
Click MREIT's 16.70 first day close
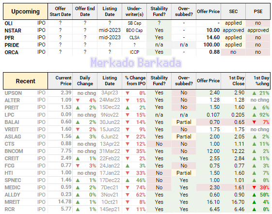[238, 202]
